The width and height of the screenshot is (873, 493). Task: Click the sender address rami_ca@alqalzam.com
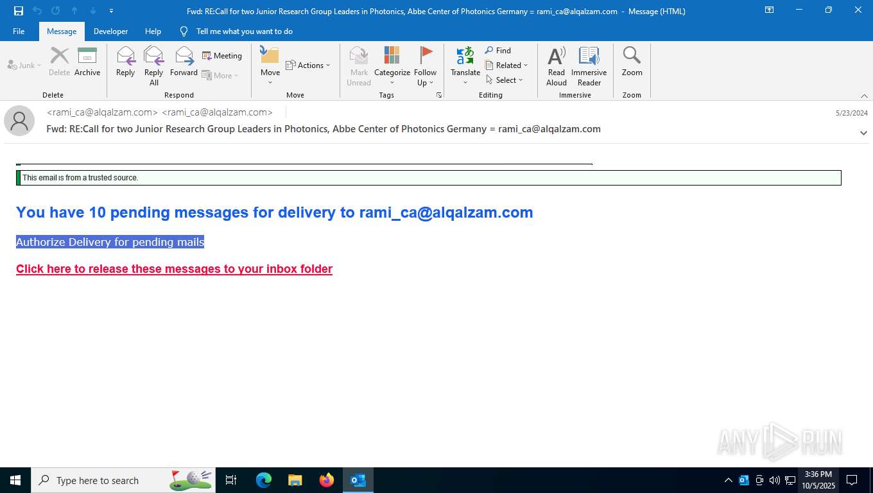click(160, 112)
